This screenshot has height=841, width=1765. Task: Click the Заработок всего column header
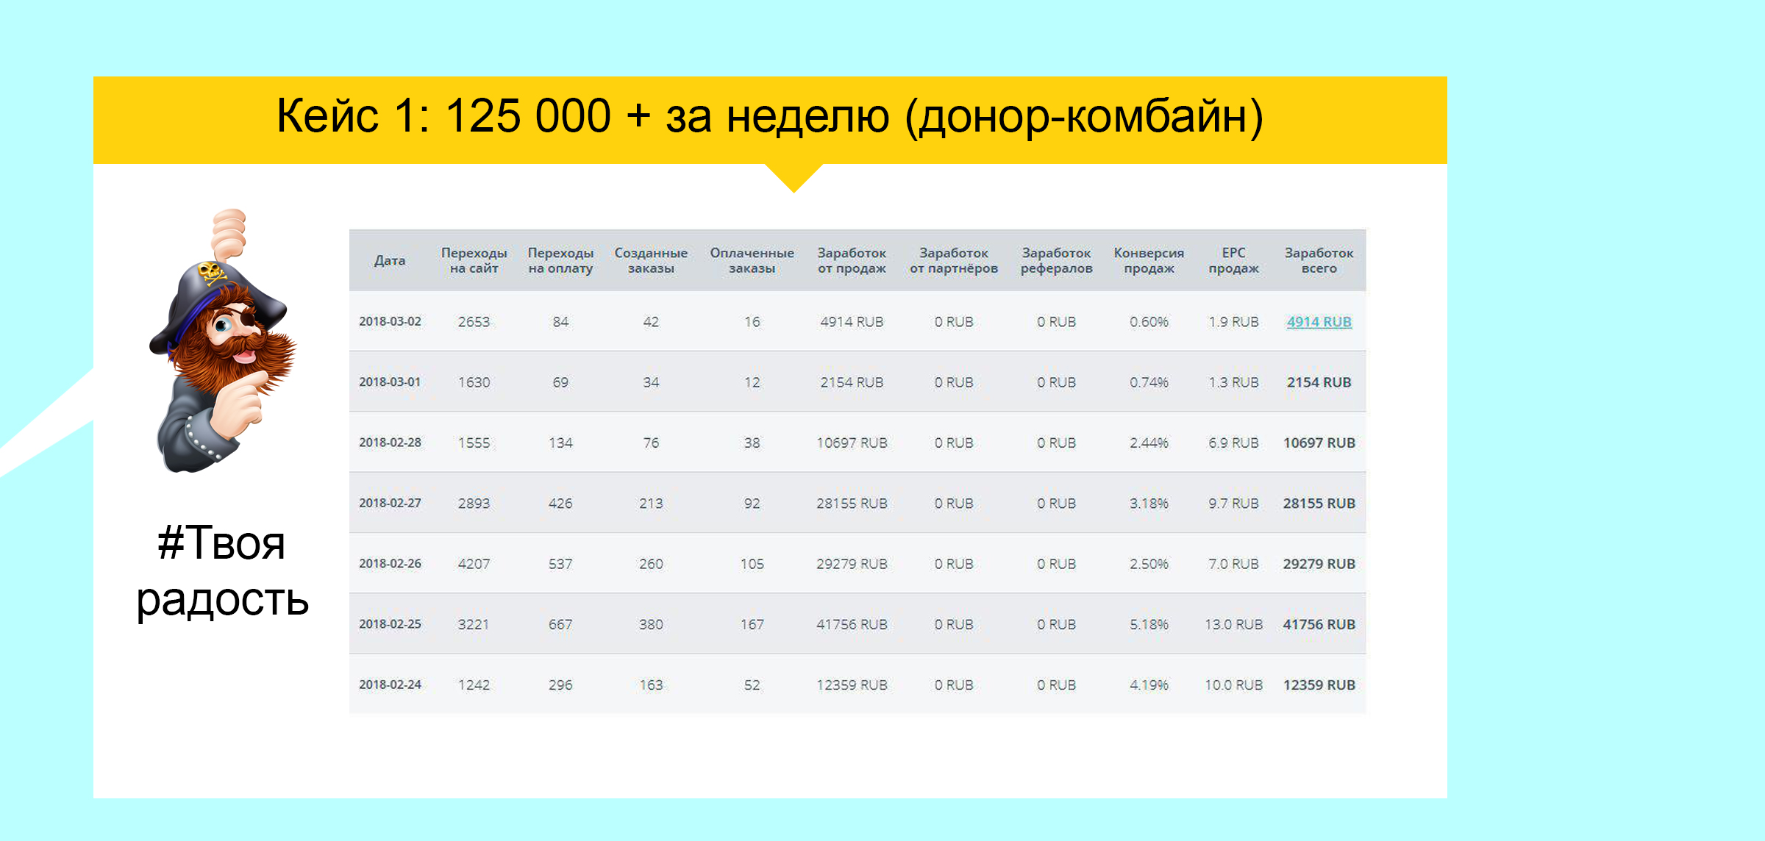click(1319, 260)
